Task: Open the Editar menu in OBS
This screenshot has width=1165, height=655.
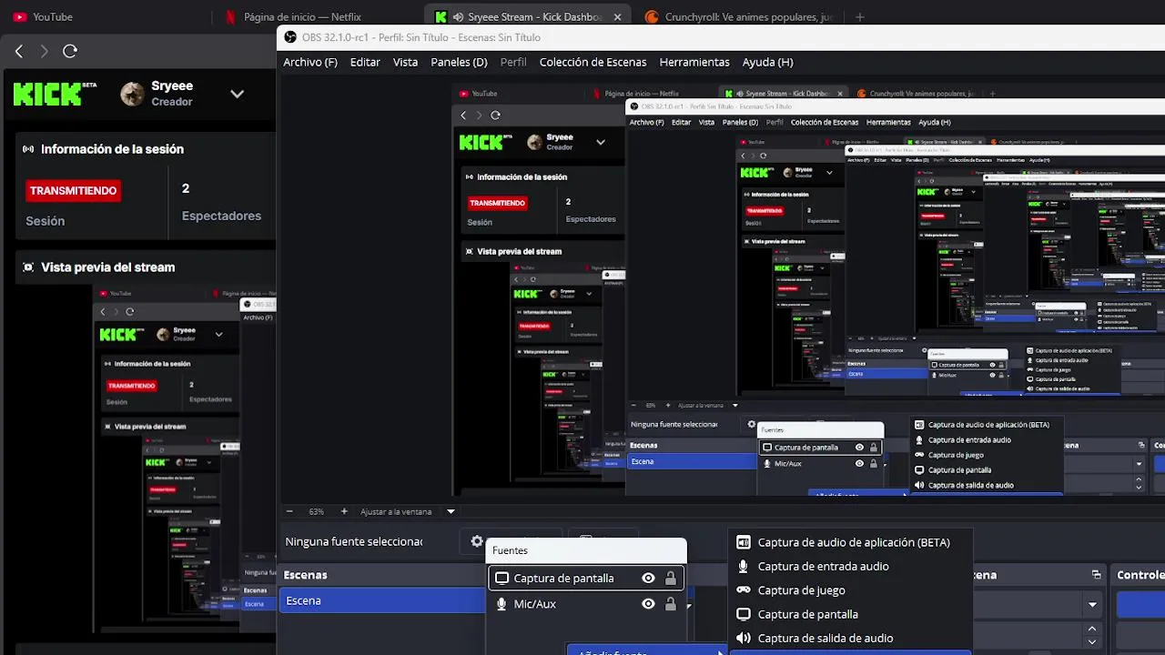Action: pos(365,62)
